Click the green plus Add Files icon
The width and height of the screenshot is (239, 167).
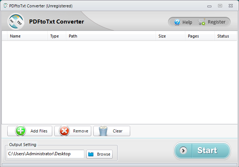point(21,131)
